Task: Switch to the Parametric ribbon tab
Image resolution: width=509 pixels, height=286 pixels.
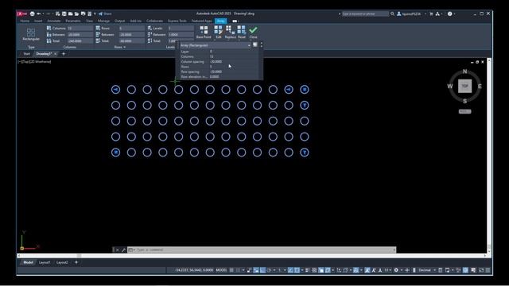Action: pyautogui.click(x=73, y=21)
